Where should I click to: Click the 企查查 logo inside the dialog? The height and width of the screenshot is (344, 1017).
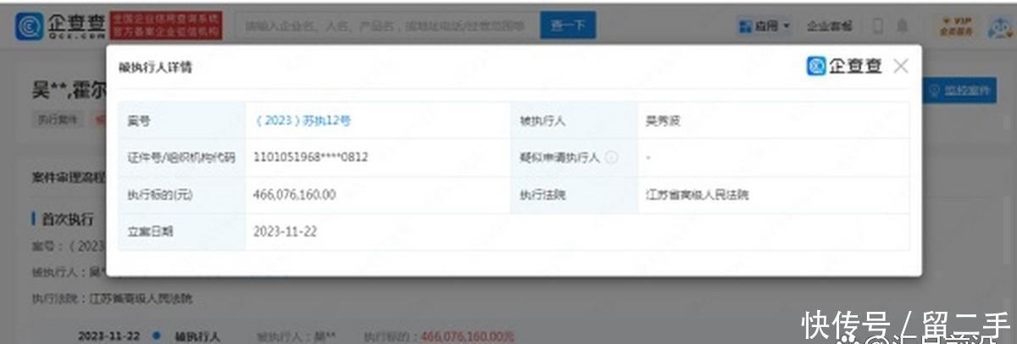pyautogui.click(x=844, y=66)
